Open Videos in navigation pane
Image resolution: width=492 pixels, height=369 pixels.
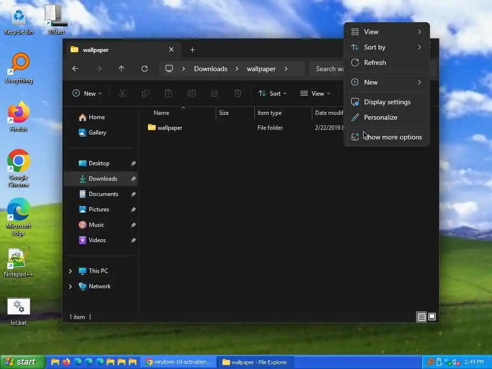pyautogui.click(x=101, y=240)
